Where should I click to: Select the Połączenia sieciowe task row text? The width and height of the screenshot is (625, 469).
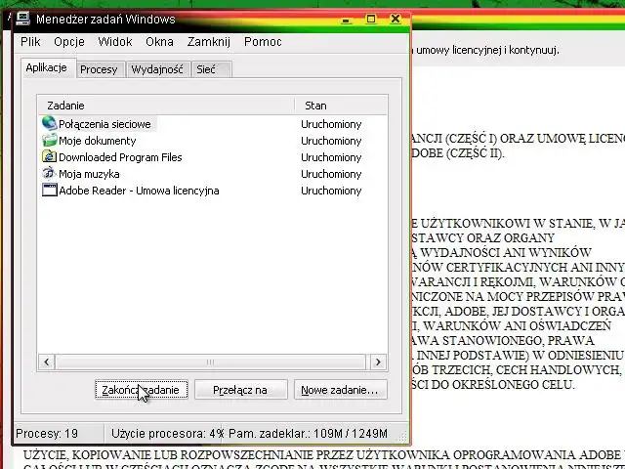104,124
